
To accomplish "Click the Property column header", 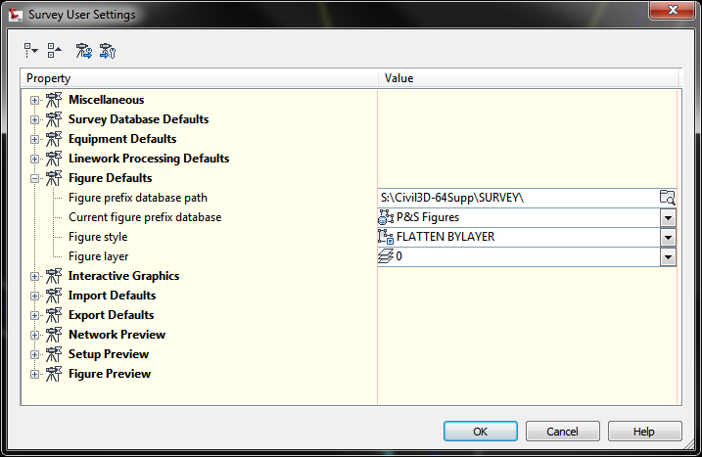I will [x=199, y=78].
